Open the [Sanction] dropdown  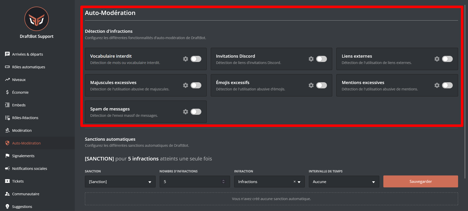(120, 182)
